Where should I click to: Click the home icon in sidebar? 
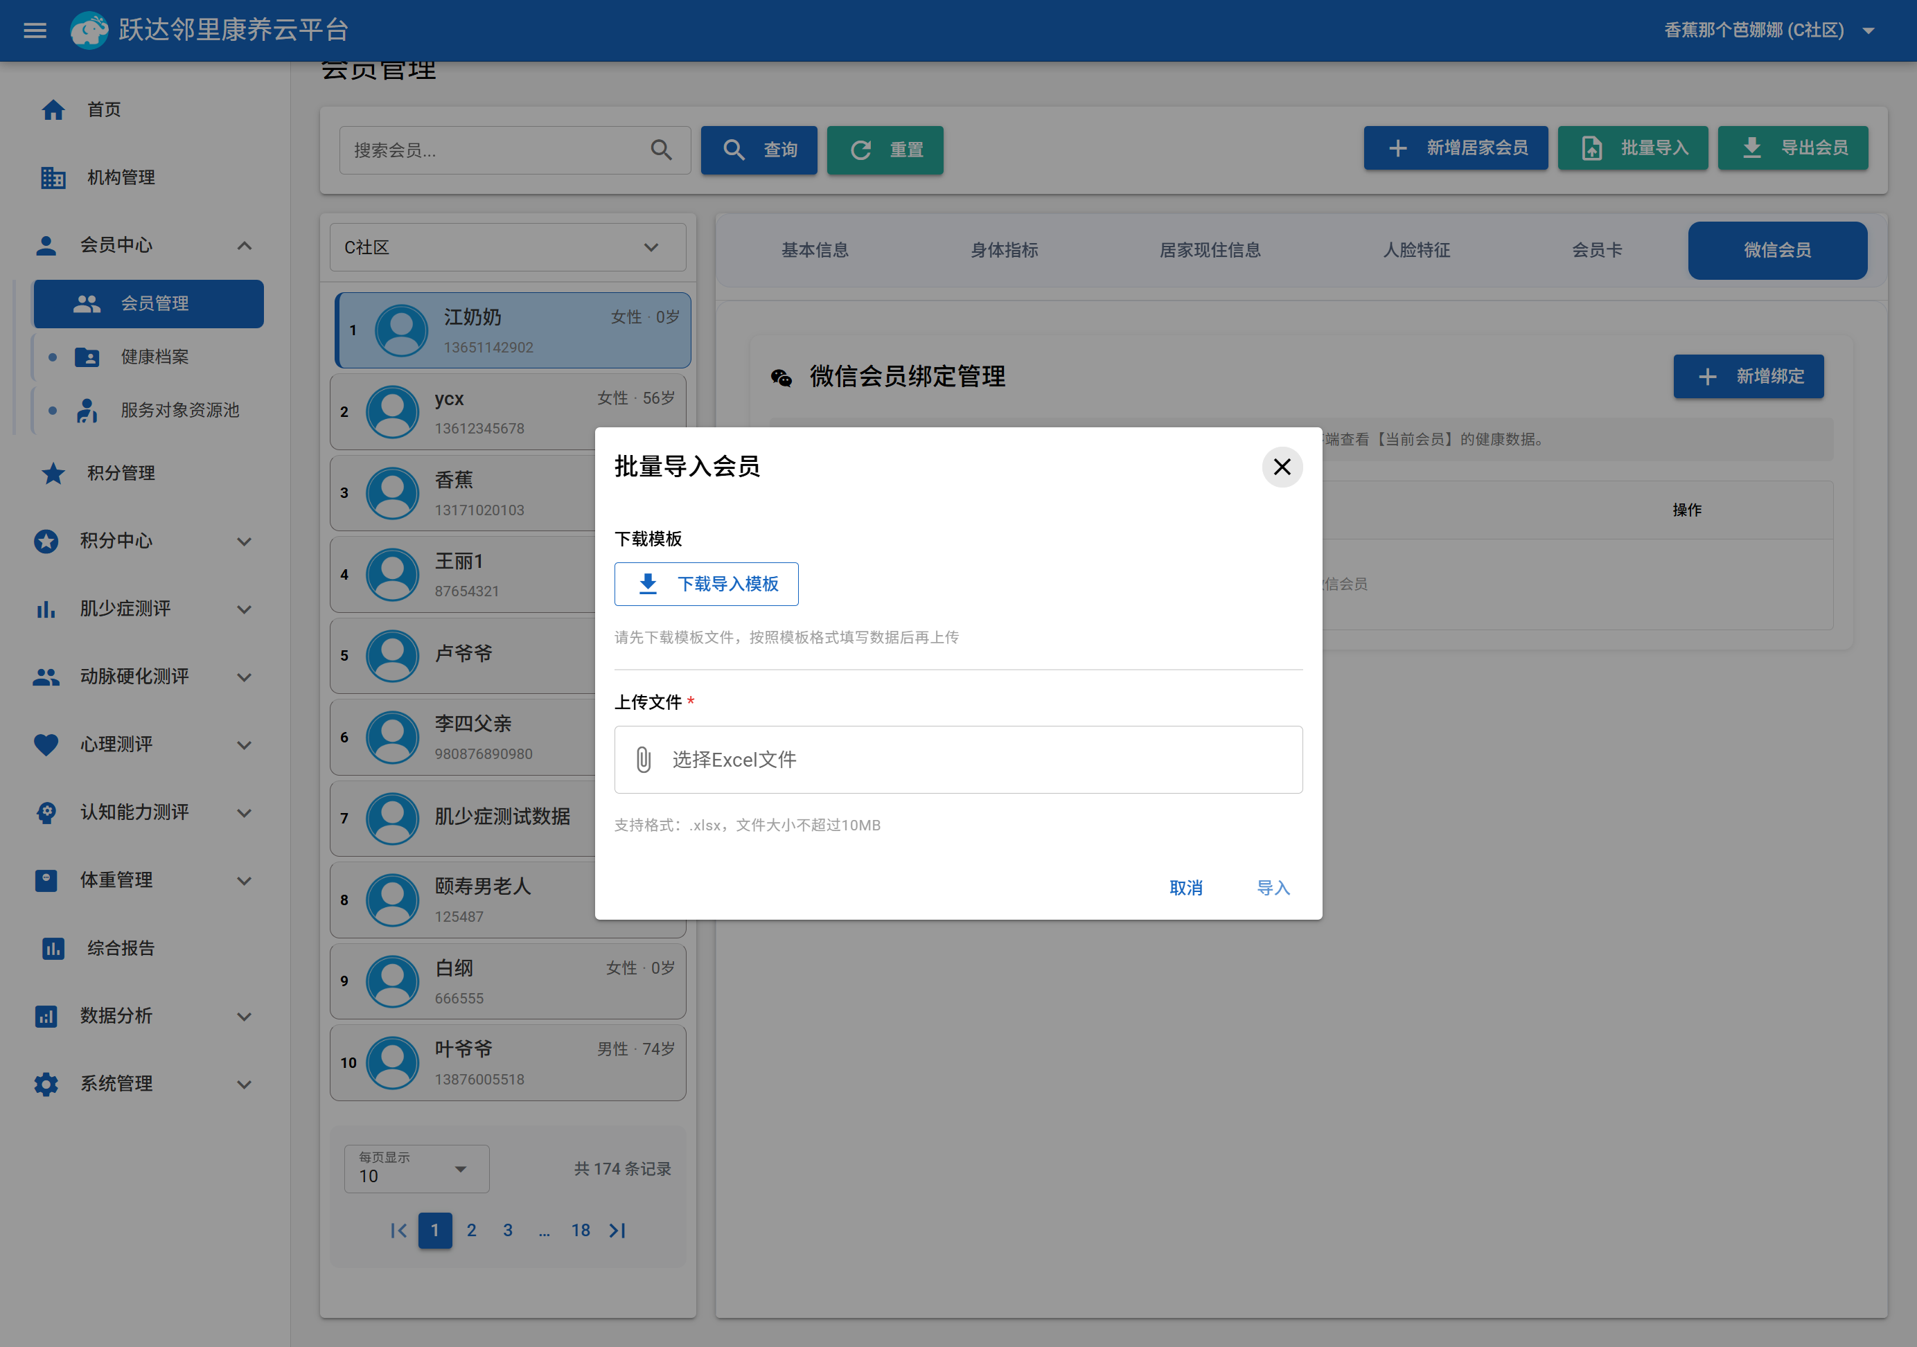(53, 109)
